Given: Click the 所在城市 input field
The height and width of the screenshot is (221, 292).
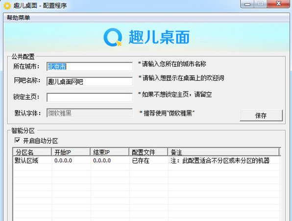Looking at the screenshot, I should click(x=90, y=66).
